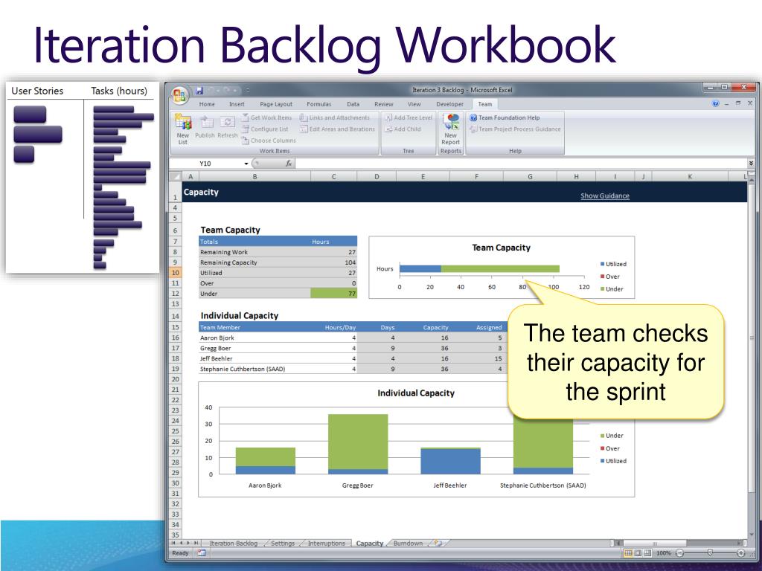The width and height of the screenshot is (762, 571).
Task: Click the zoom in plus button
Action: tap(740, 552)
